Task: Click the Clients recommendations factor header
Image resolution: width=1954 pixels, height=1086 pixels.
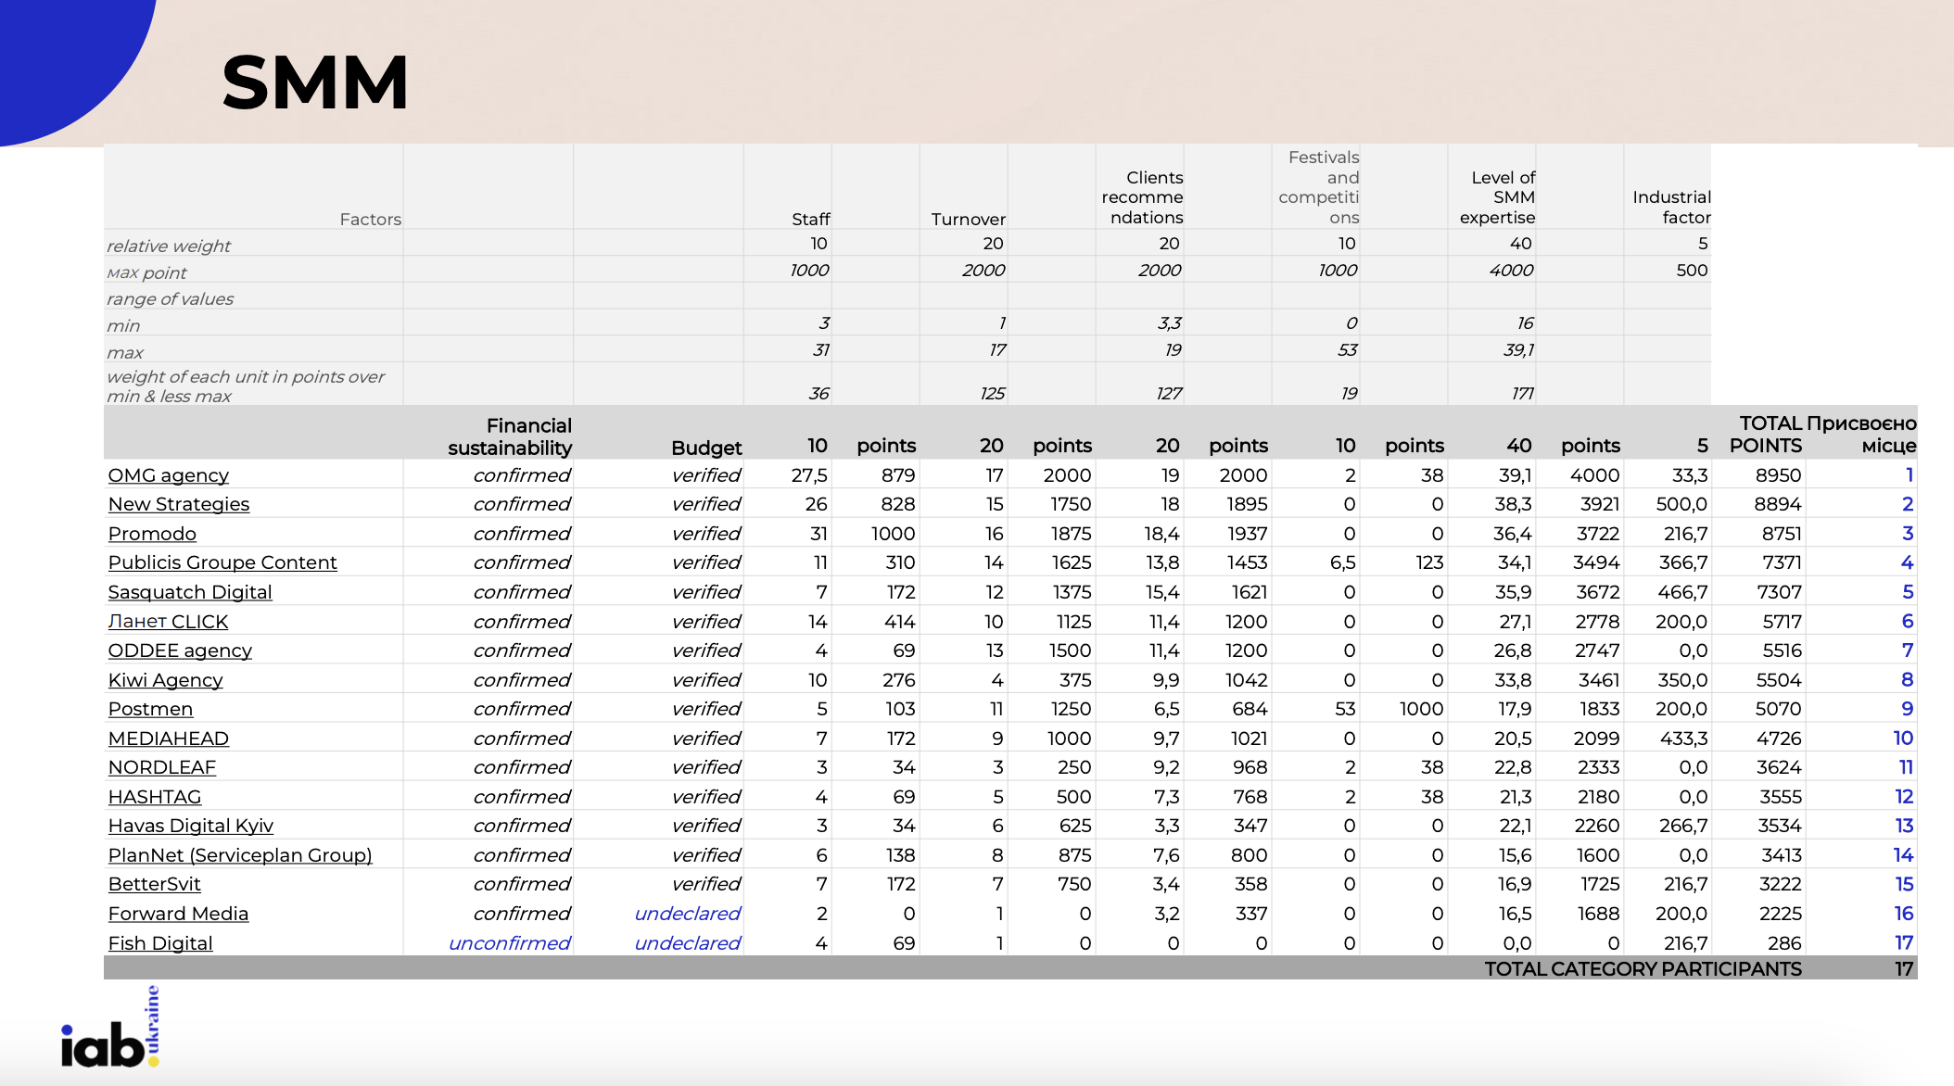Action: (1142, 197)
